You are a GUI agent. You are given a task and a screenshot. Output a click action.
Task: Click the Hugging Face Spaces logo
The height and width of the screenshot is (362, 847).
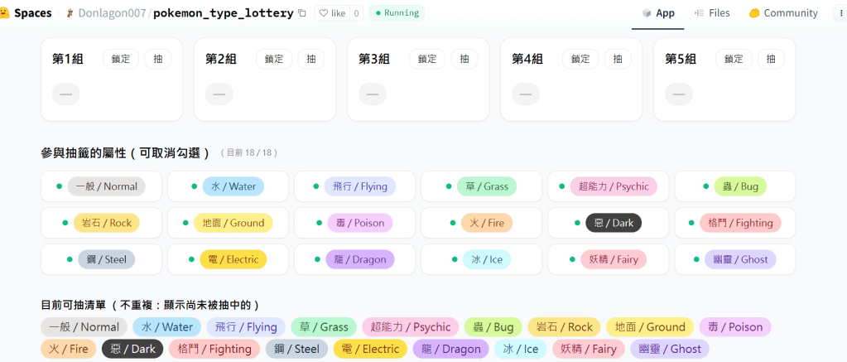pyautogui.click(x=5, y=13)
